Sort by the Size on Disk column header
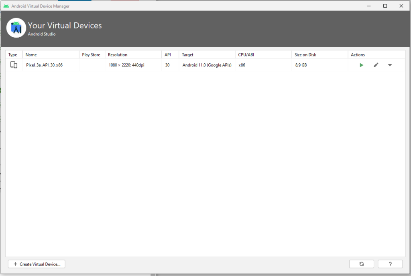 [x=320, y=54]
